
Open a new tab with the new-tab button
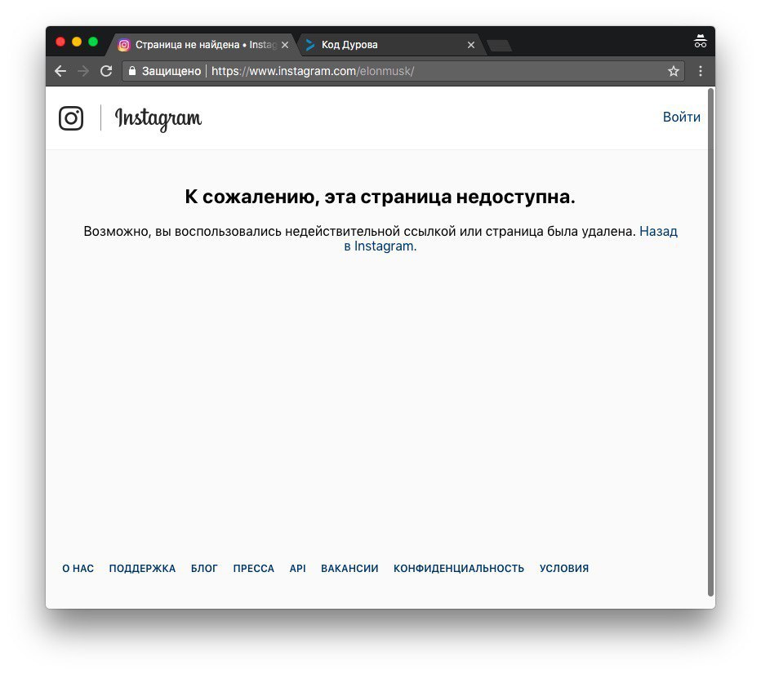tap(499, 46)
